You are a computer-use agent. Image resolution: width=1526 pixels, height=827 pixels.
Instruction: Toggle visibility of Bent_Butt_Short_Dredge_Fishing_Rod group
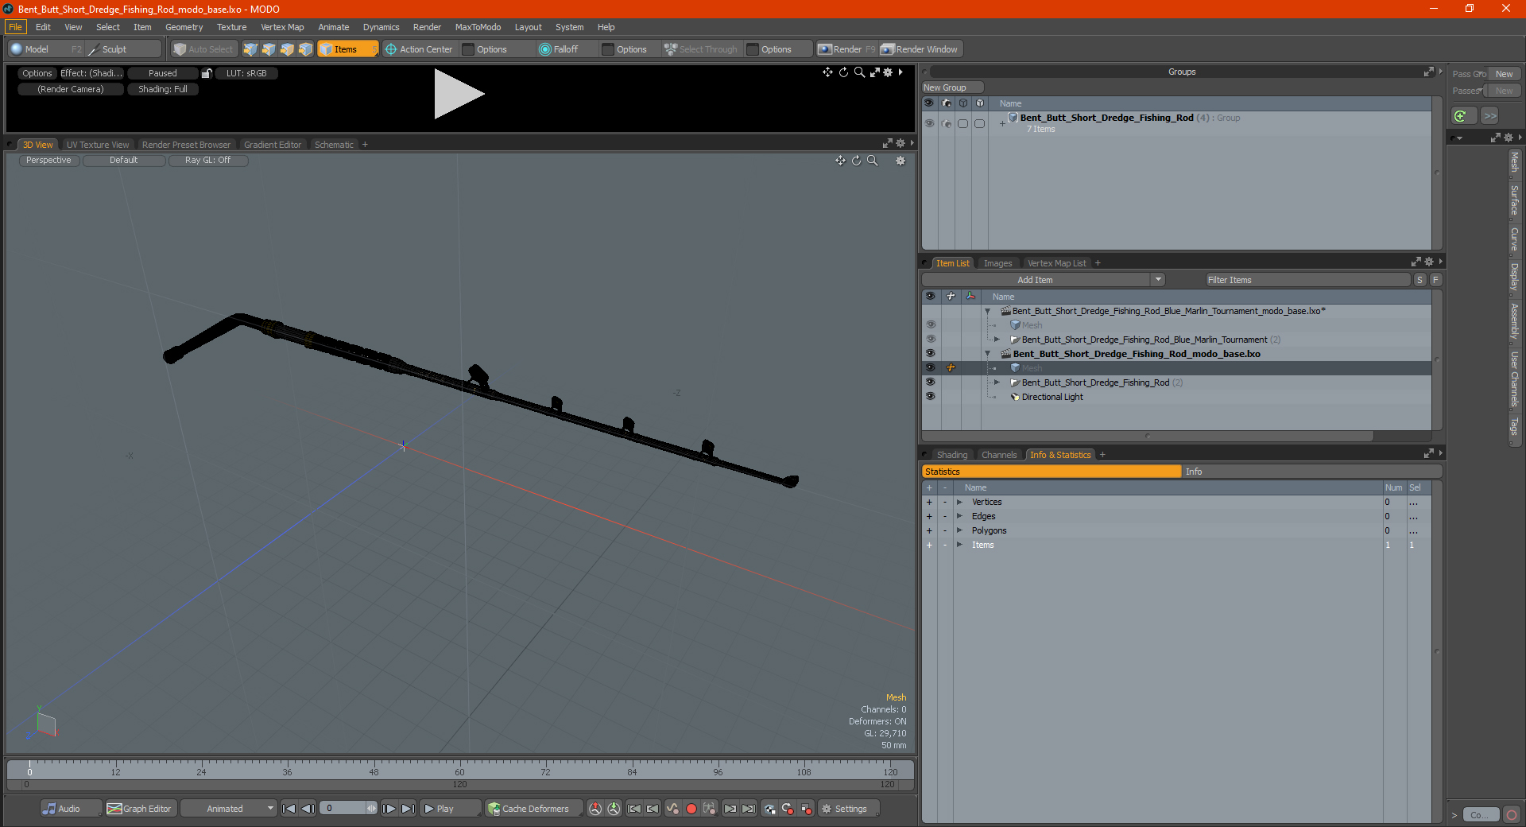(929, 123)
